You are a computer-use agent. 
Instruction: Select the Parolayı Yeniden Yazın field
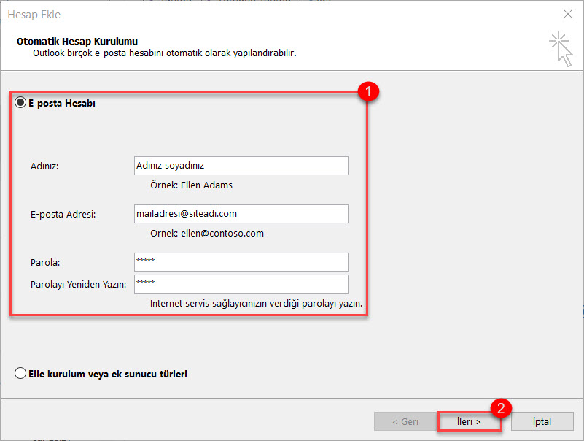click(x=241, y=284)
